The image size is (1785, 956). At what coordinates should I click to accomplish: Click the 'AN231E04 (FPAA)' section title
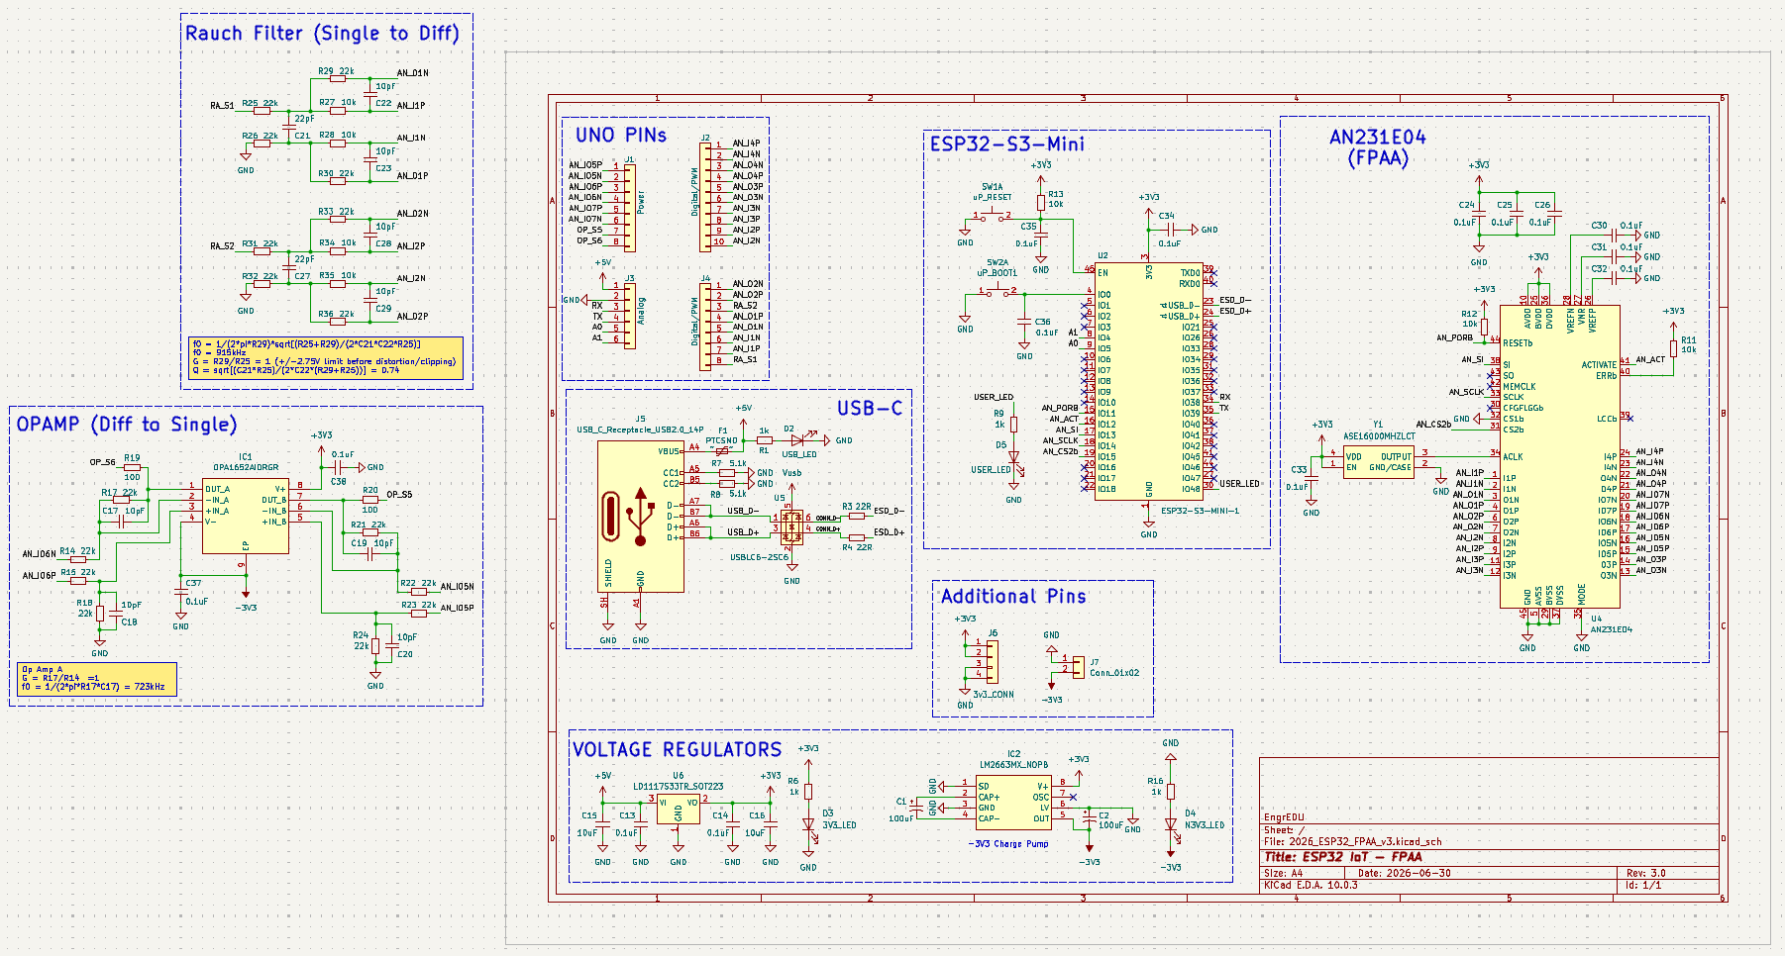(x=1378, y=147)
